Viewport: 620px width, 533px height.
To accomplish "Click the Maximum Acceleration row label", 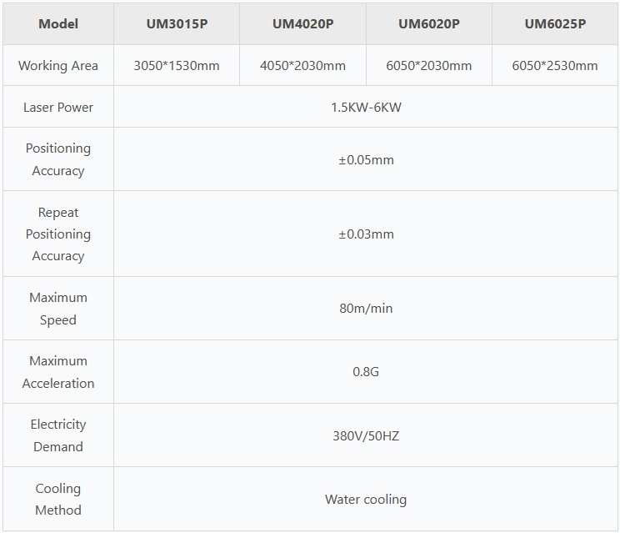I will pyautogui.click(x=58, y=372).
